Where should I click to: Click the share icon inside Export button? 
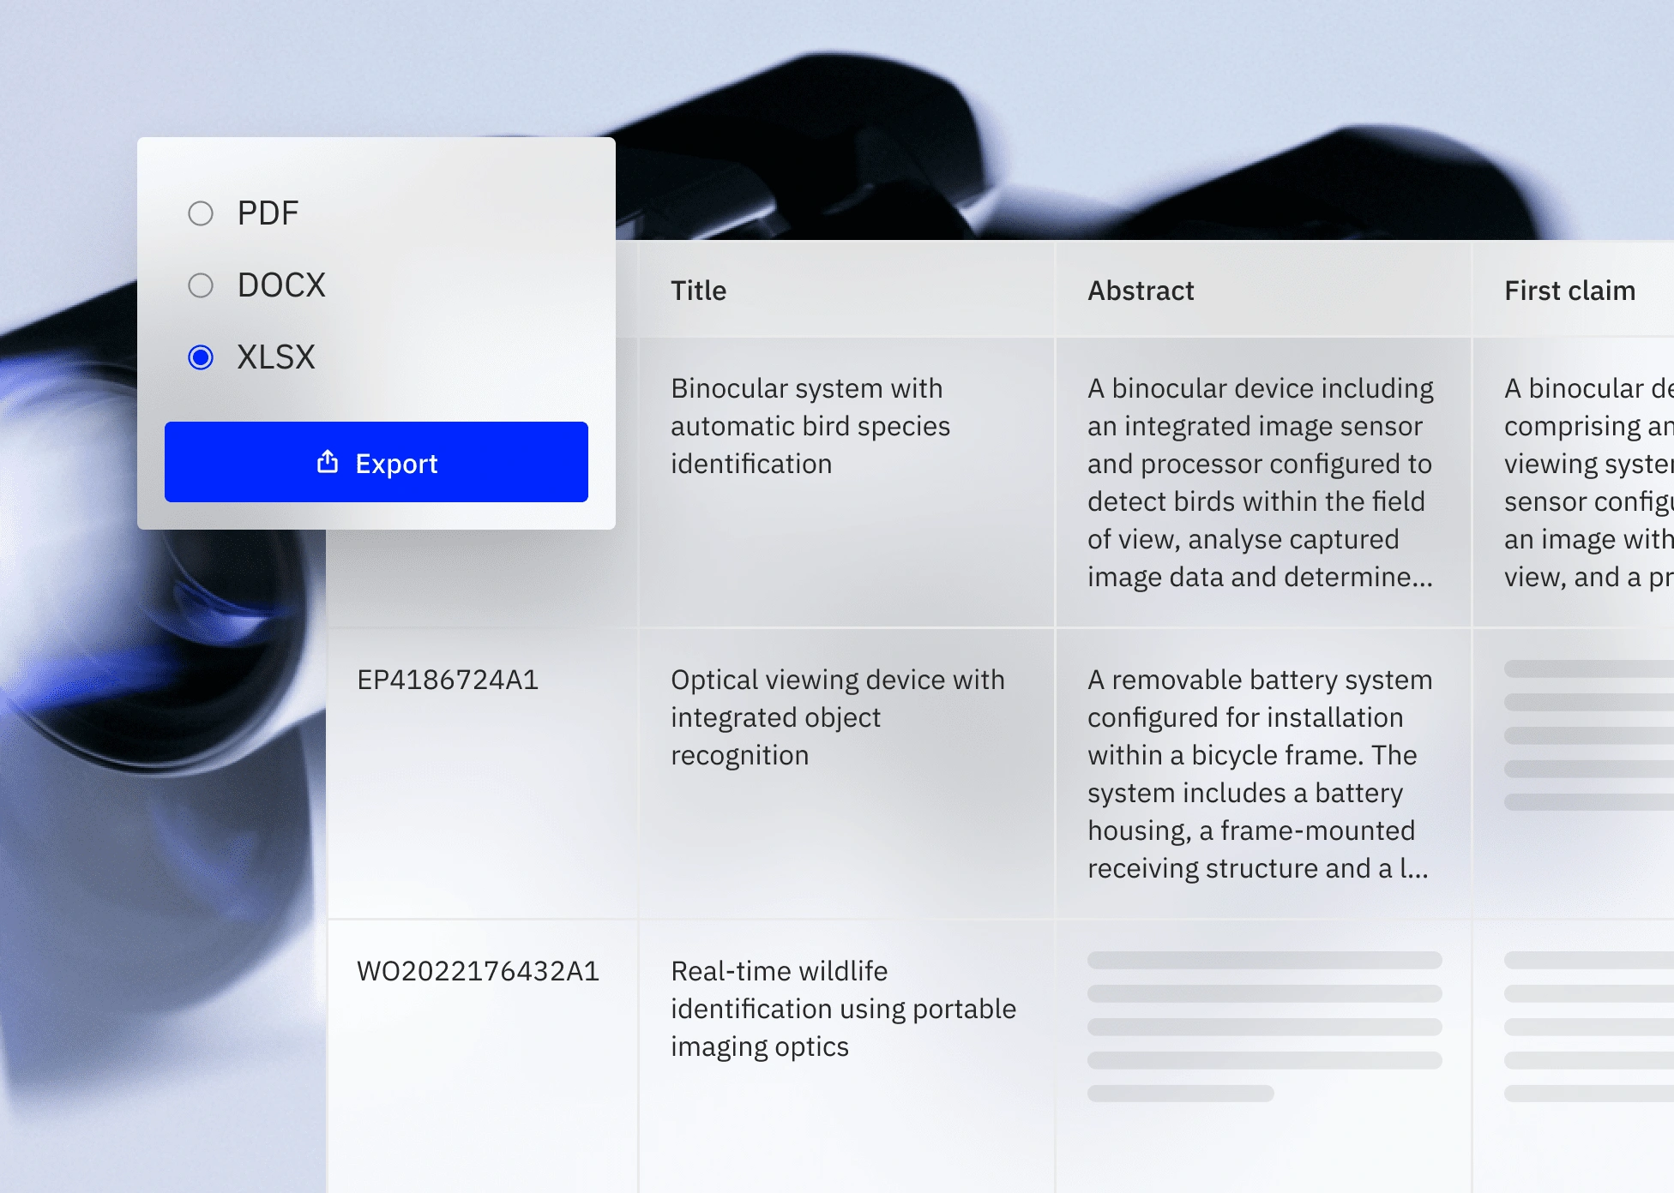point(328,462)
